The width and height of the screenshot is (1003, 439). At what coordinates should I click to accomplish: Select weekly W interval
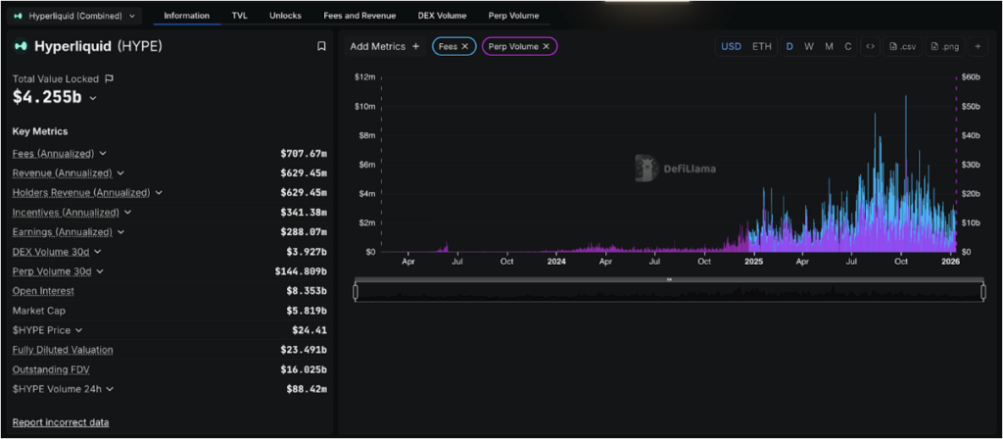coord(809,46)
